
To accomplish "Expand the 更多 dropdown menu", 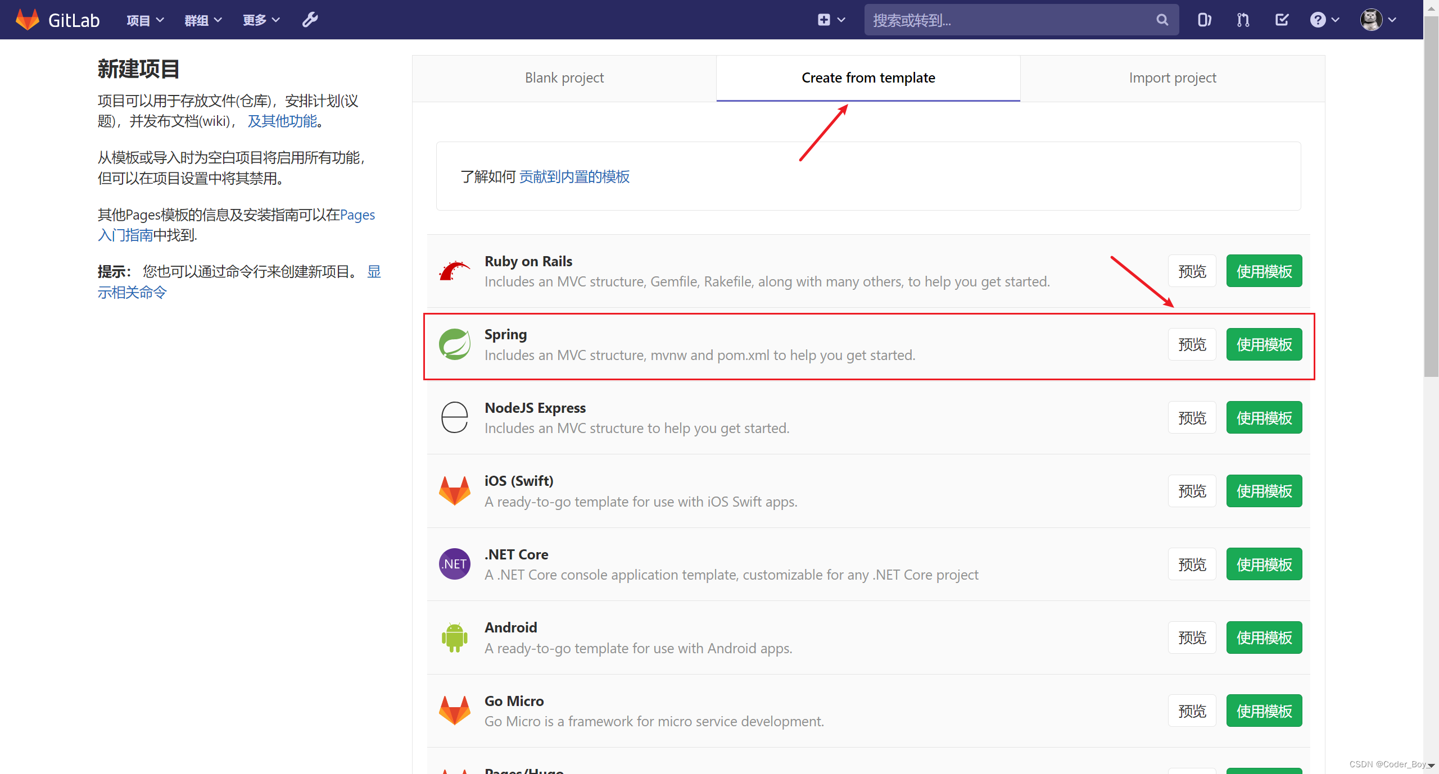I will click(261, 20).
